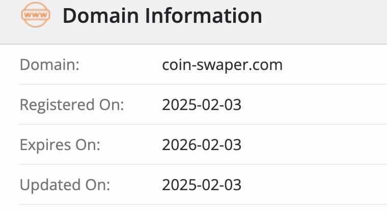
Task: Select the expiry date 2026-02-03
Action: 202,145
